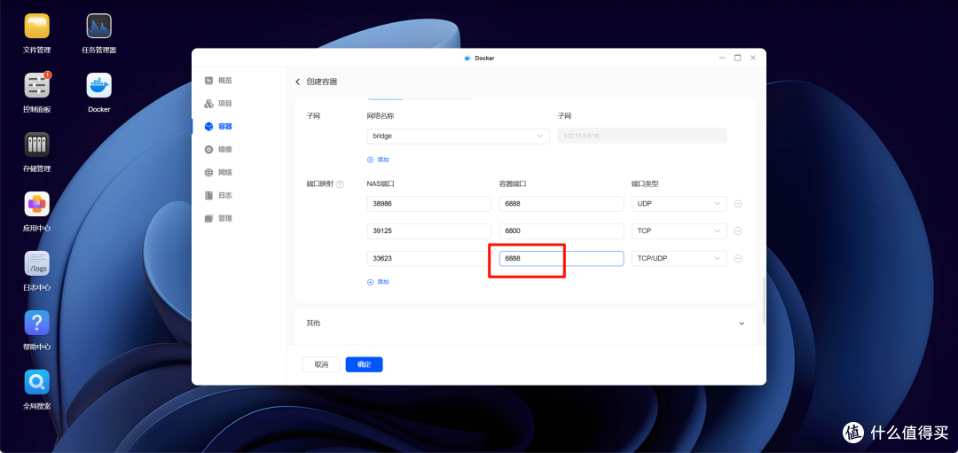Remove the port mapping row 39125
Viewport: 958px width, 453px height.
pos(737,231)
